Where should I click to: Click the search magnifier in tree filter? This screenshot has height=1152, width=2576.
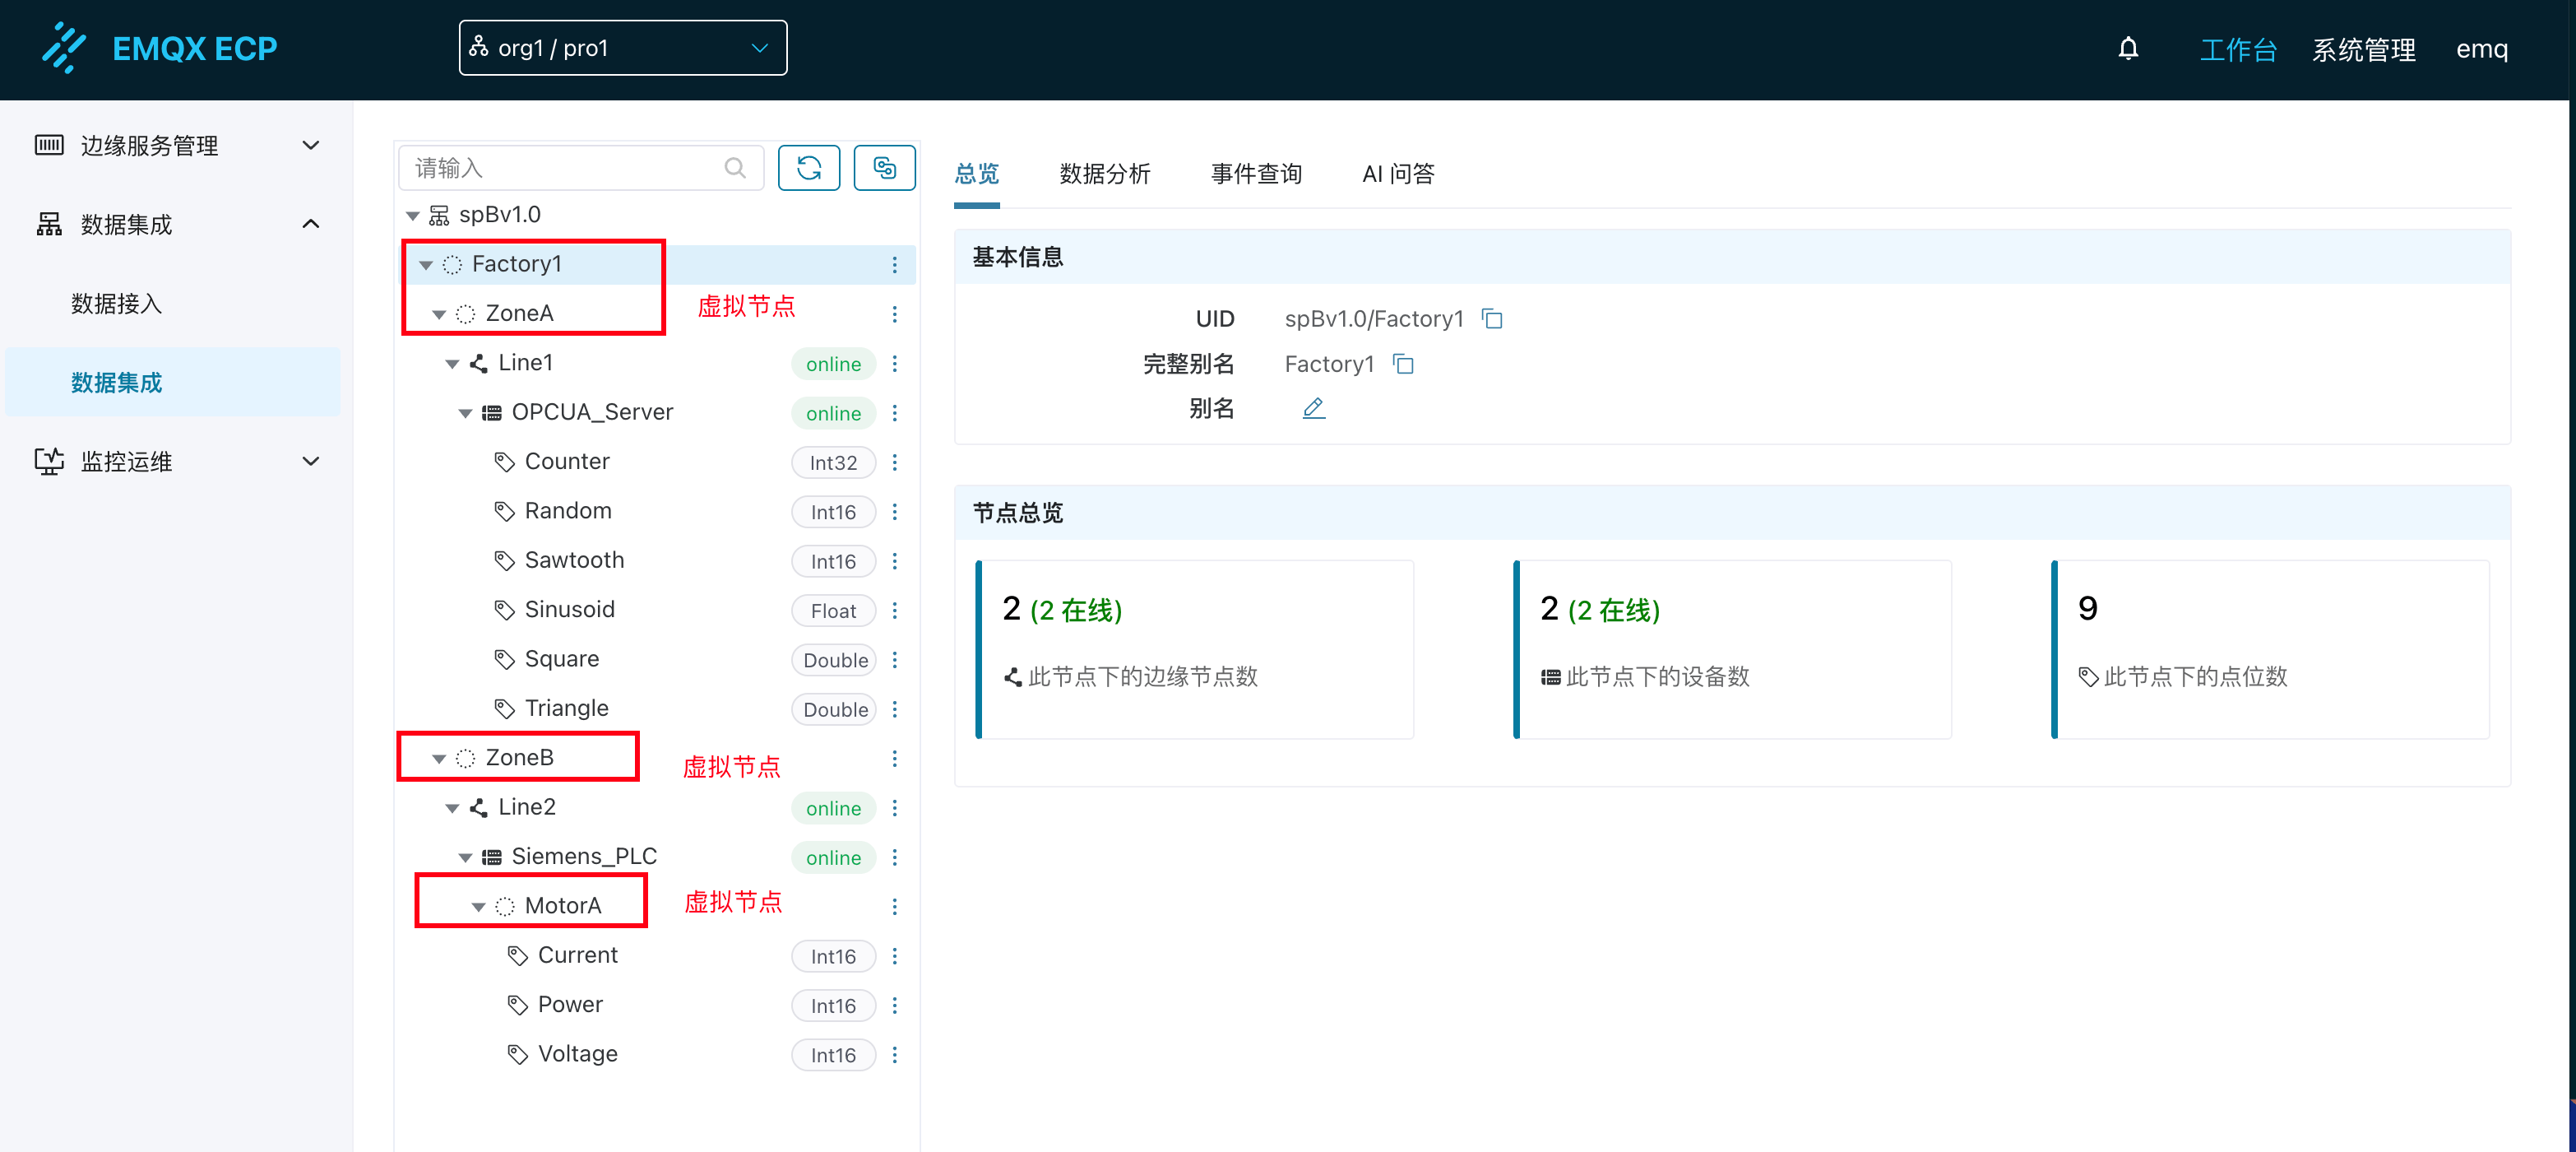pos(734,168)
